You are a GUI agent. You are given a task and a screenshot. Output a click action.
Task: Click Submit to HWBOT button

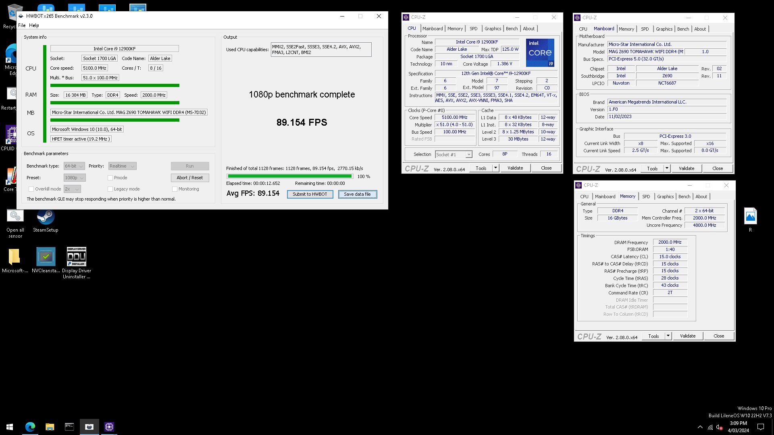pyautogui.click(x=310, y=194)
